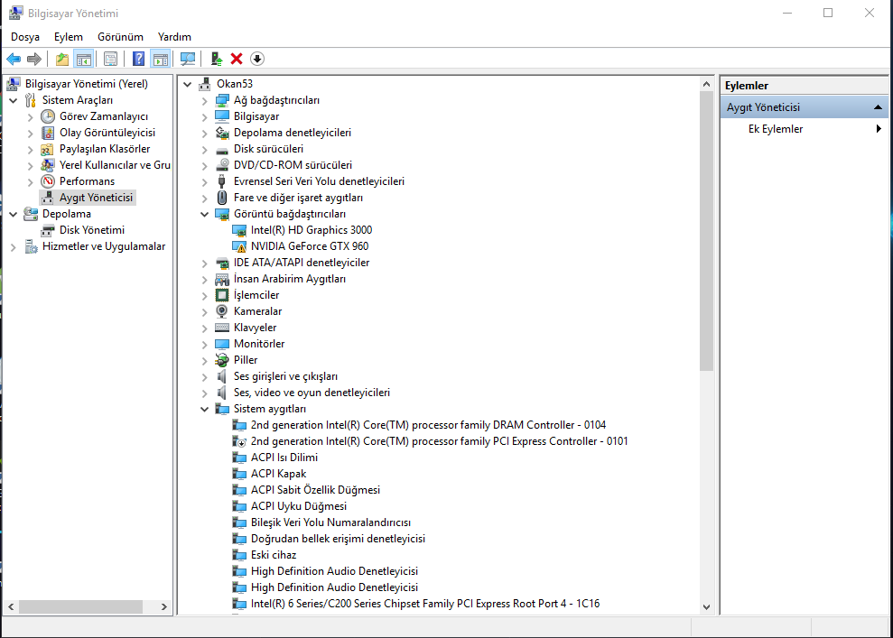Click the DVD/CD-ROM sürücüleri disc drive icon

click(x=221, y=165)
